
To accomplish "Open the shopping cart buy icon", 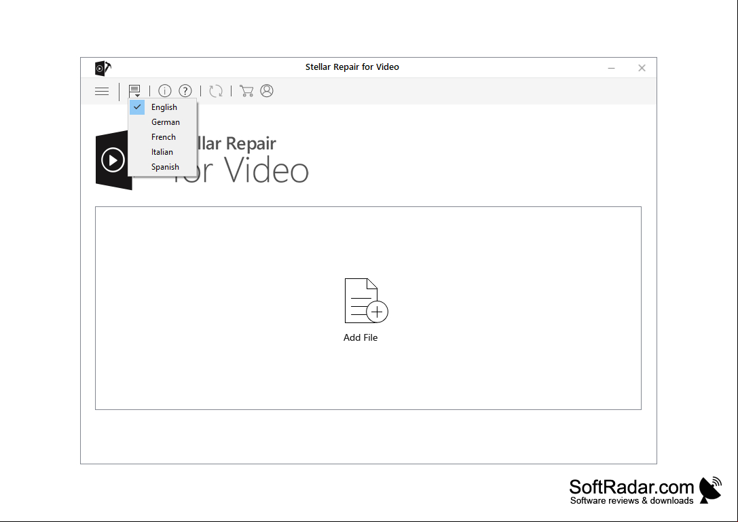I will (246, 91).
